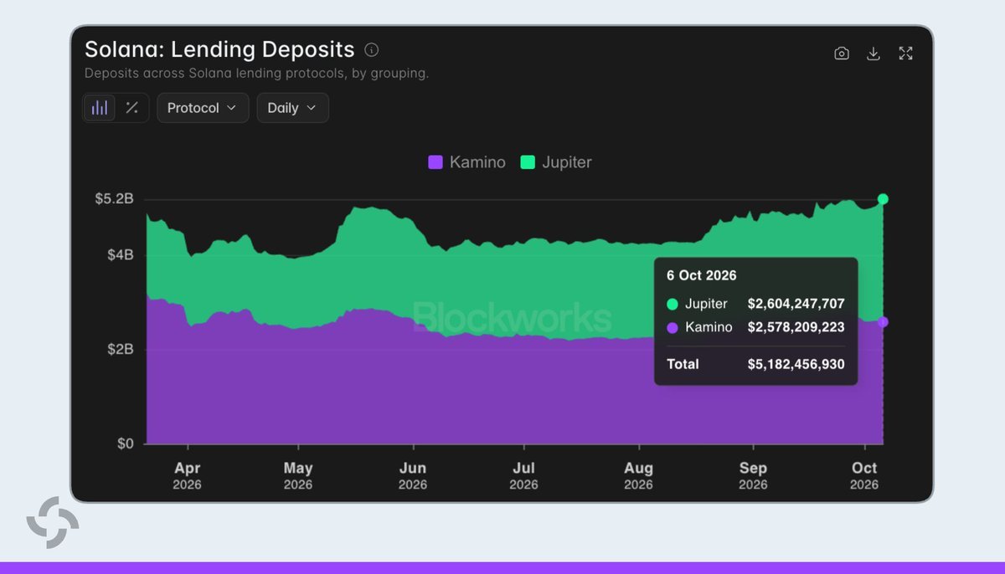Click Total value $5,182,456,930 in tooltip
Viewport: 1005px width, 574px height.
796,364
